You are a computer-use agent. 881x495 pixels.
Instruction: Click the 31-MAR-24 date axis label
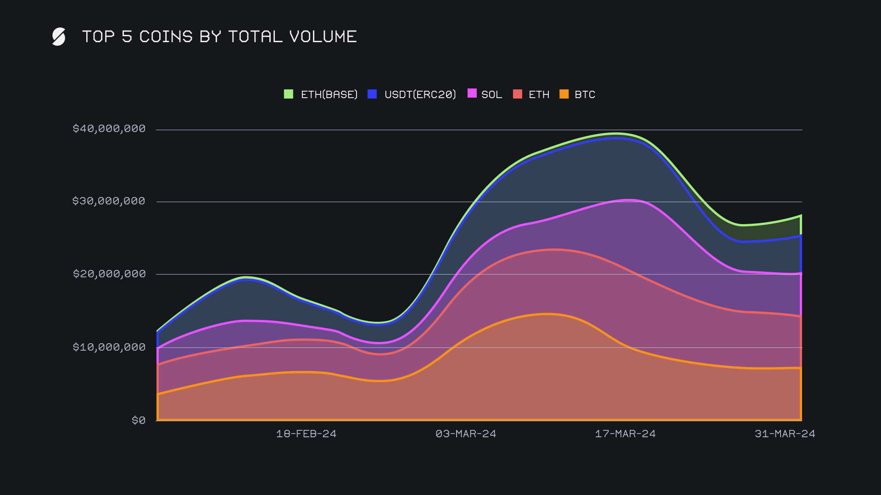(785, 434)
